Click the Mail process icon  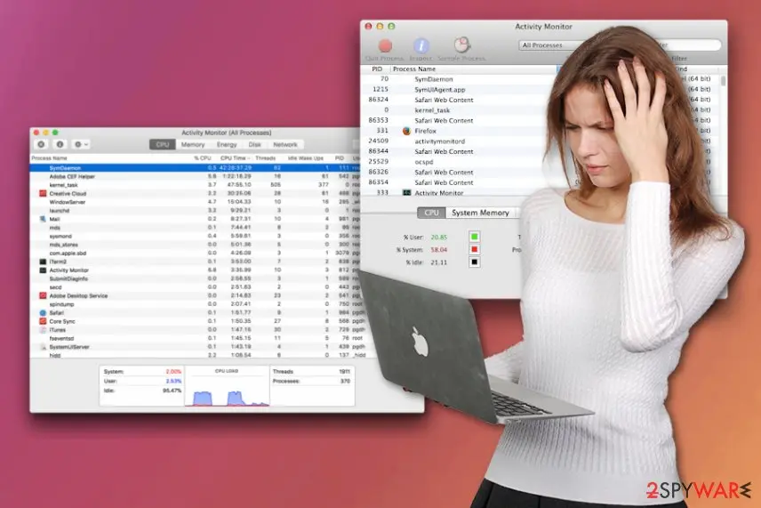coord(43,219)
